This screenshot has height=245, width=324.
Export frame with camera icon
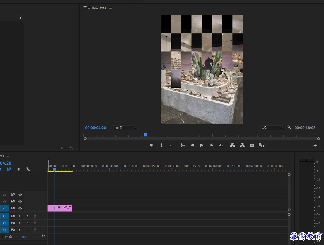click(x=252, y=145)
